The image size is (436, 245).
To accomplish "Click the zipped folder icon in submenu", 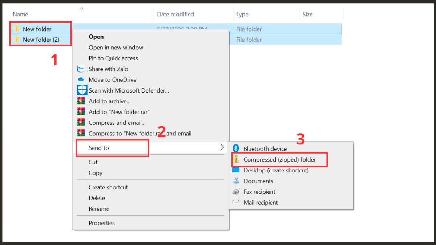I will click(236, 159).
